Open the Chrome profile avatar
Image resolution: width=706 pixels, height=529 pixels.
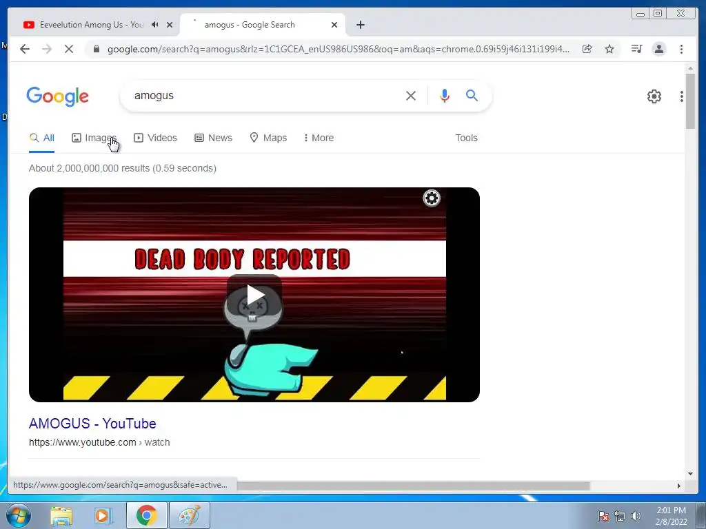click(658, 49)
